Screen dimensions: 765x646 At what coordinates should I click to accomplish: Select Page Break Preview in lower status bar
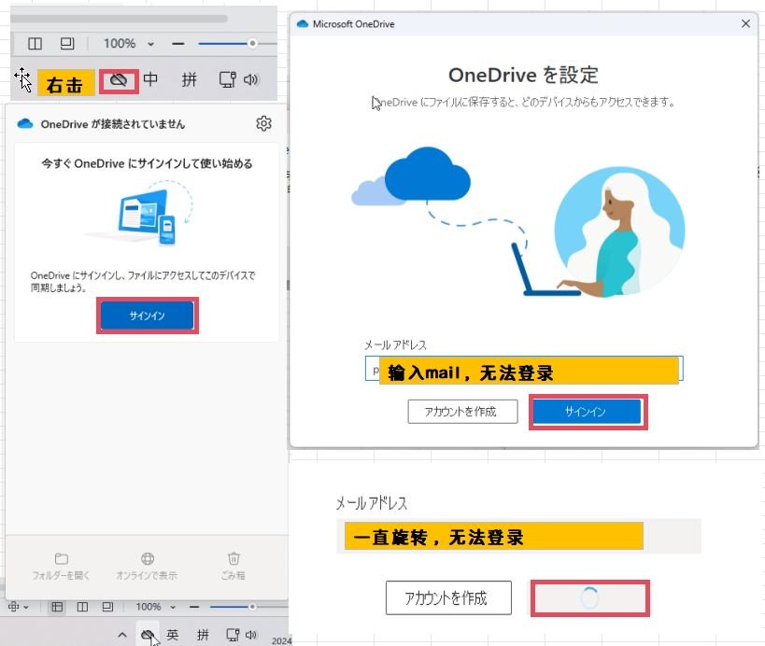pyautogui.click(x=107, y=607)
